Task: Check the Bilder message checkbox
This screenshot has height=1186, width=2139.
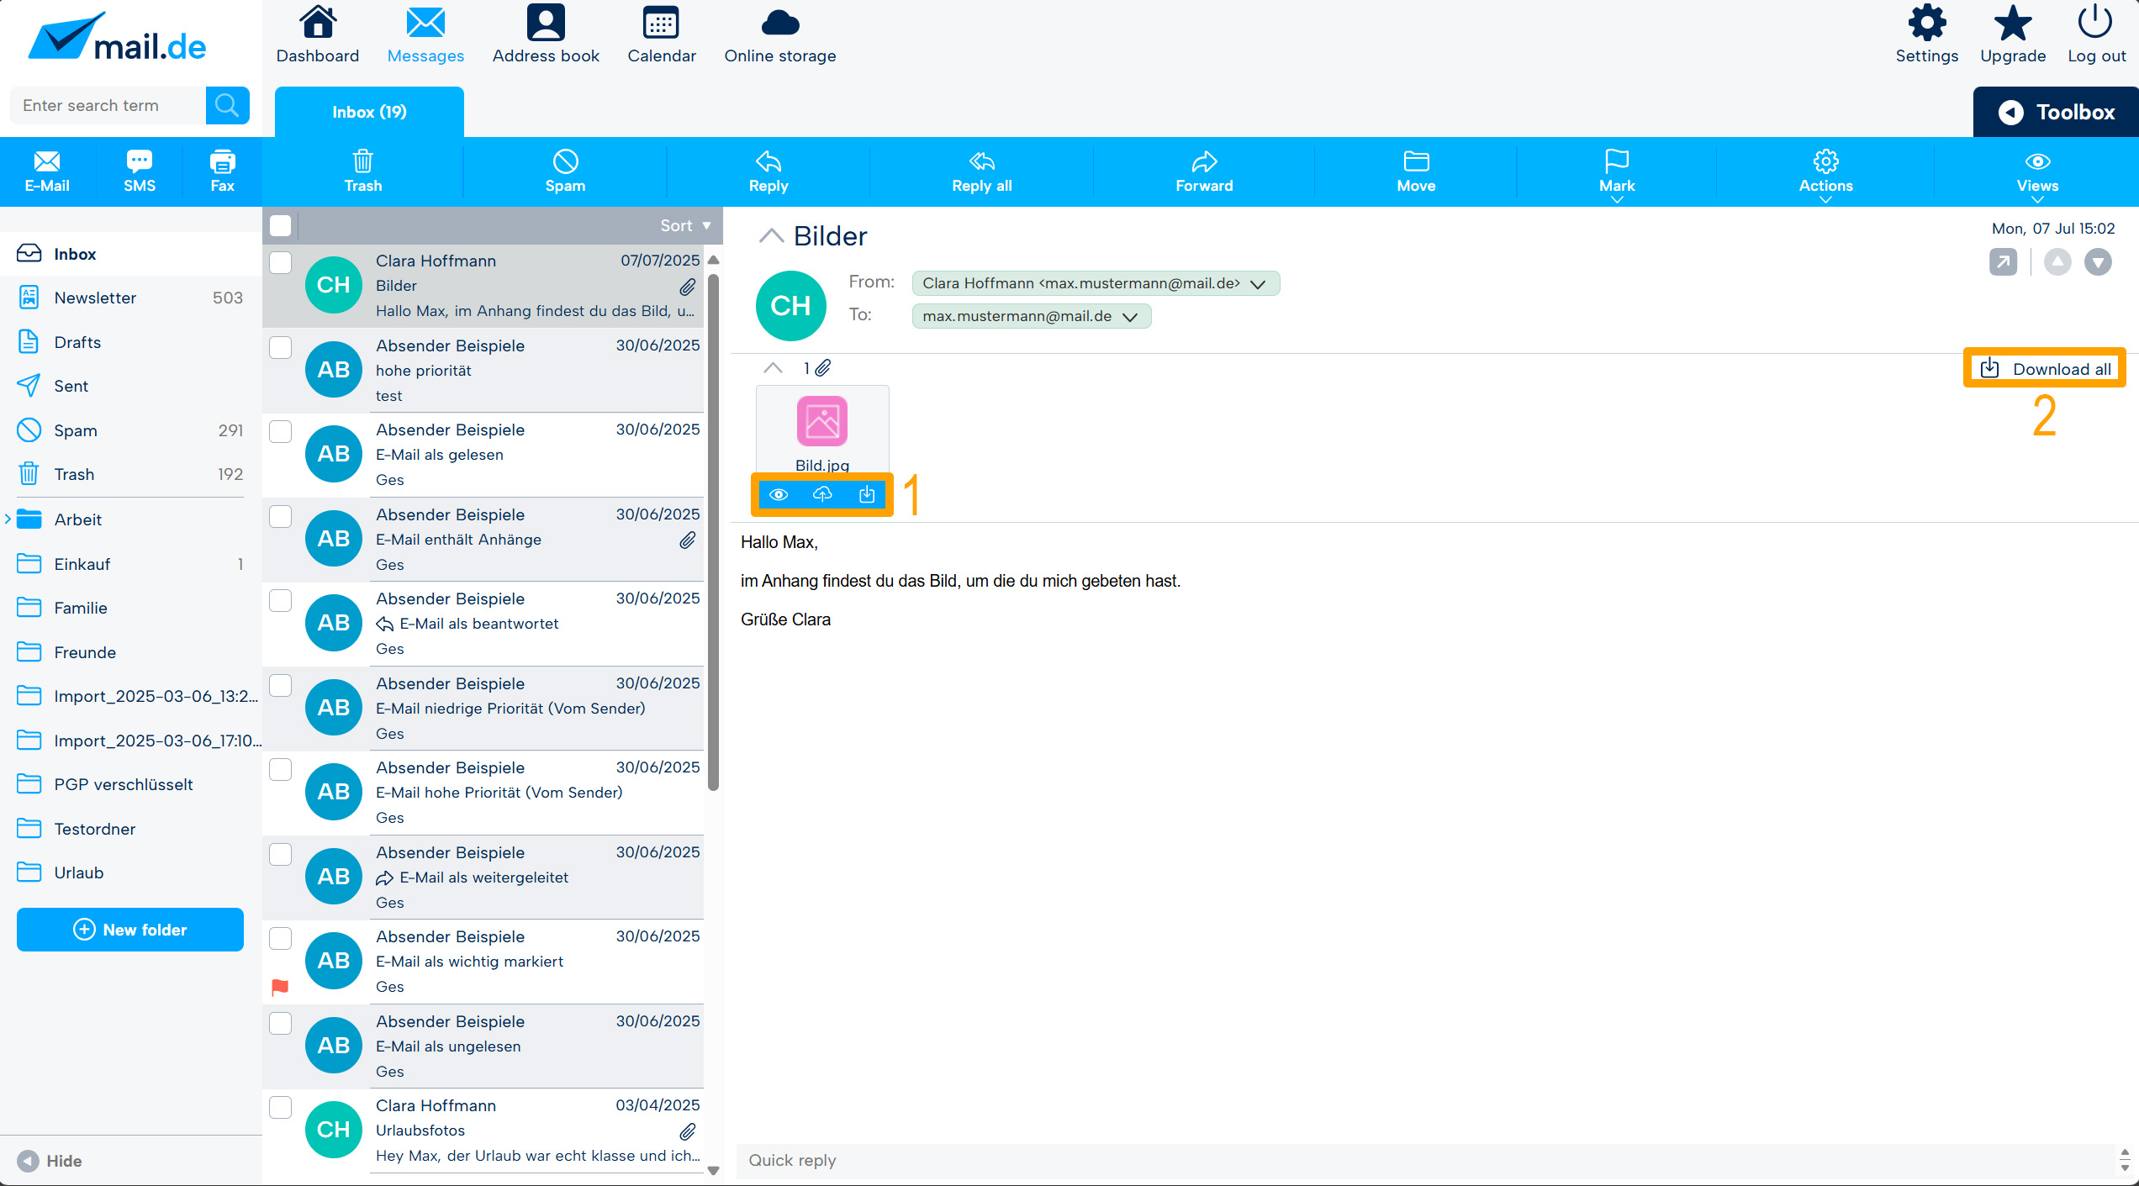Action: click(280, 262)
